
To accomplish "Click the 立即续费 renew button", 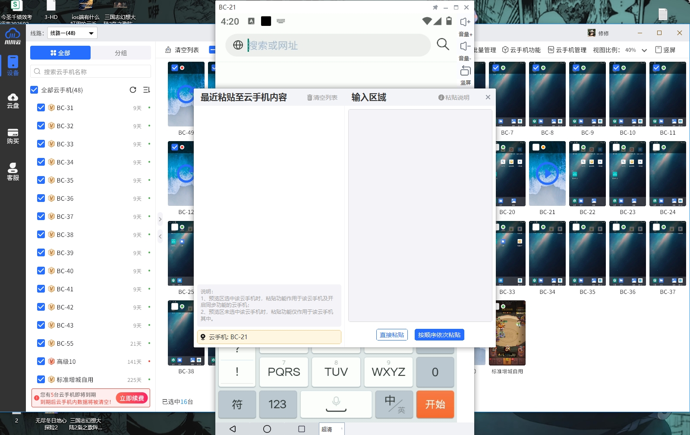I will point(132,398).
